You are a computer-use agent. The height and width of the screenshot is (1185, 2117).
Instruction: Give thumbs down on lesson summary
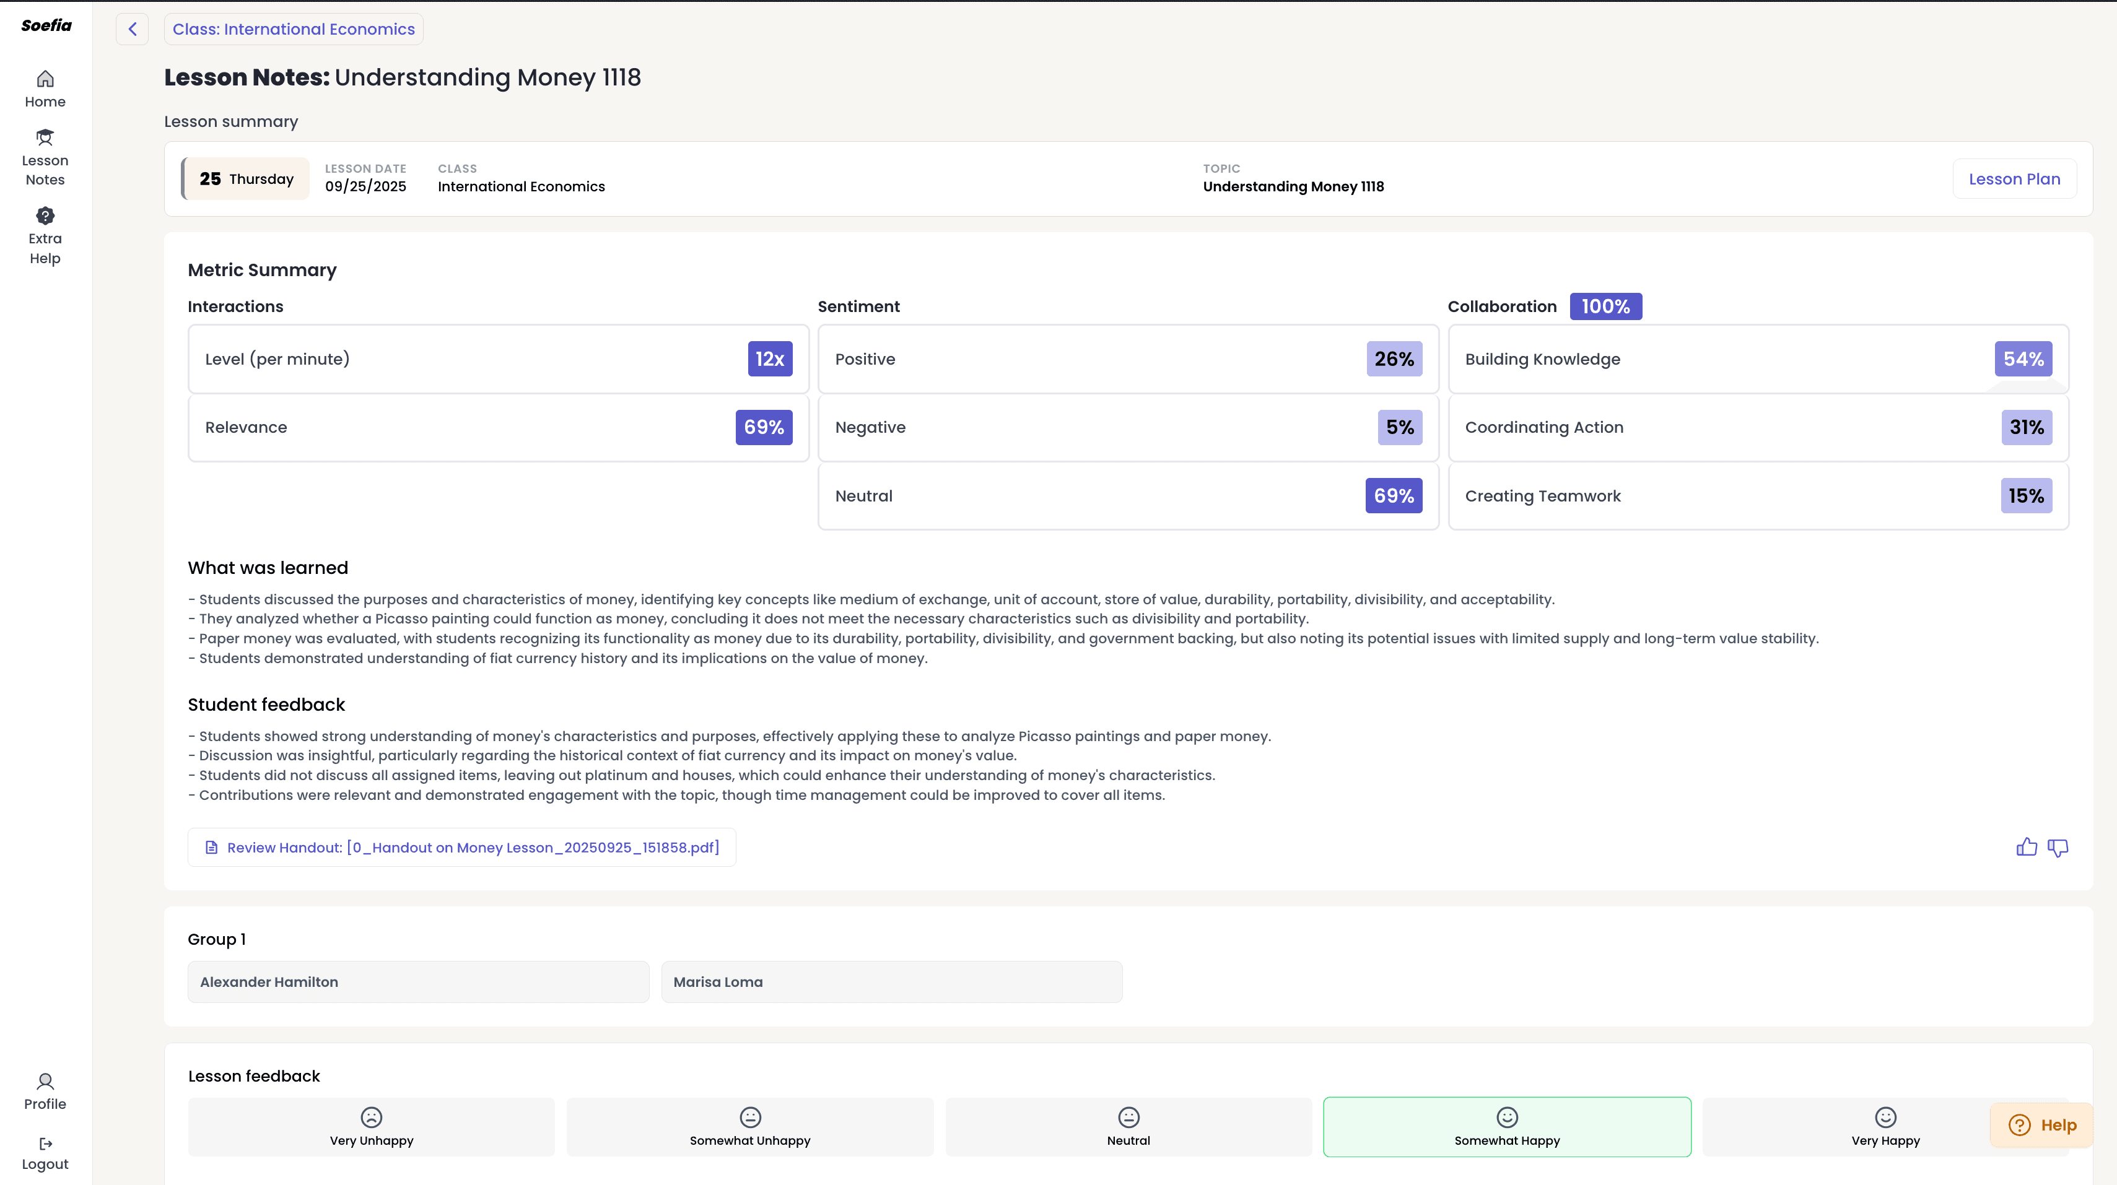(x=2058, y=847)
